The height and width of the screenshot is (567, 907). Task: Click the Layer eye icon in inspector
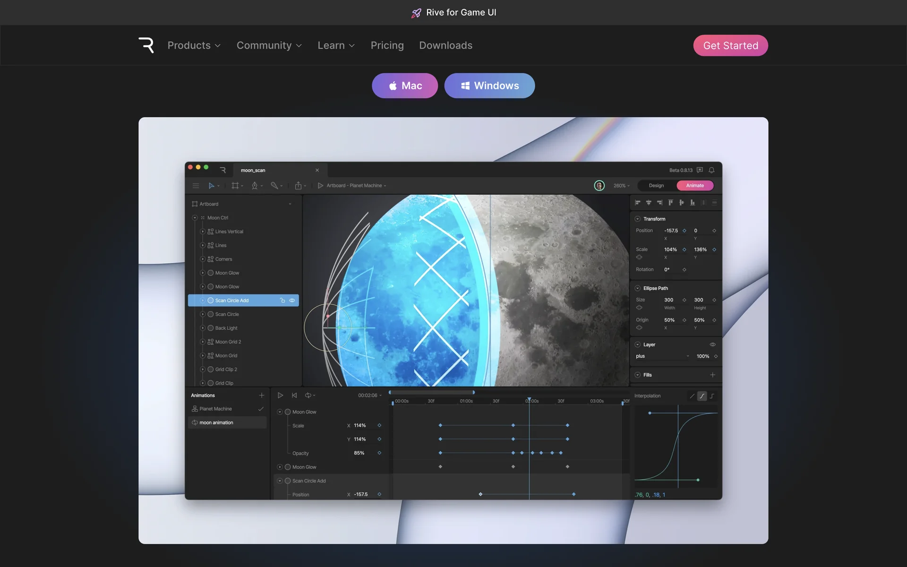click(712, 344)
